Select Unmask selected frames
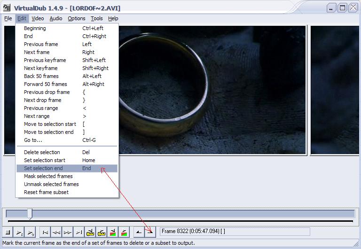The height and width of the screenshot is (249, 361). click(67, 184)
